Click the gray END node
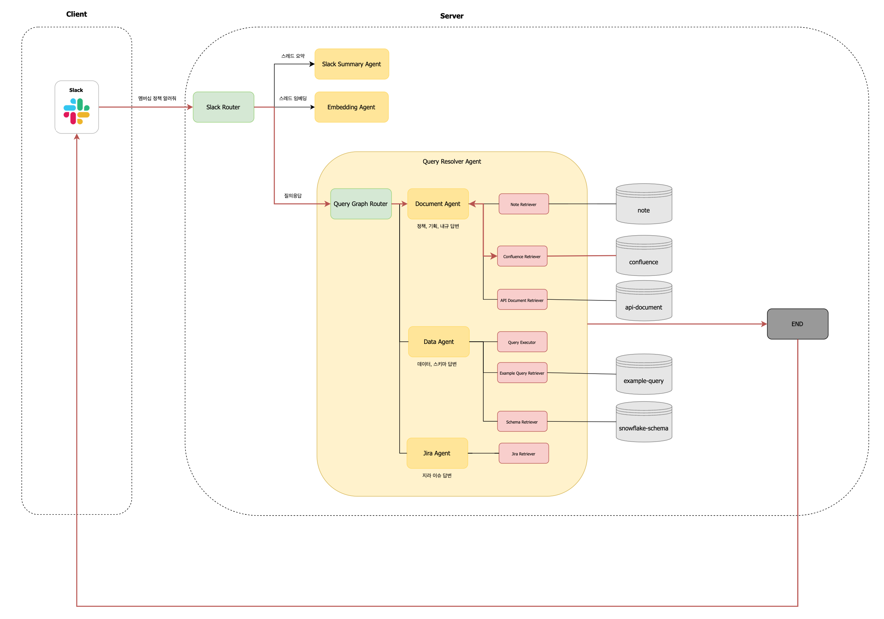This screenshot has width=884, height=619. tap(797, 324)
